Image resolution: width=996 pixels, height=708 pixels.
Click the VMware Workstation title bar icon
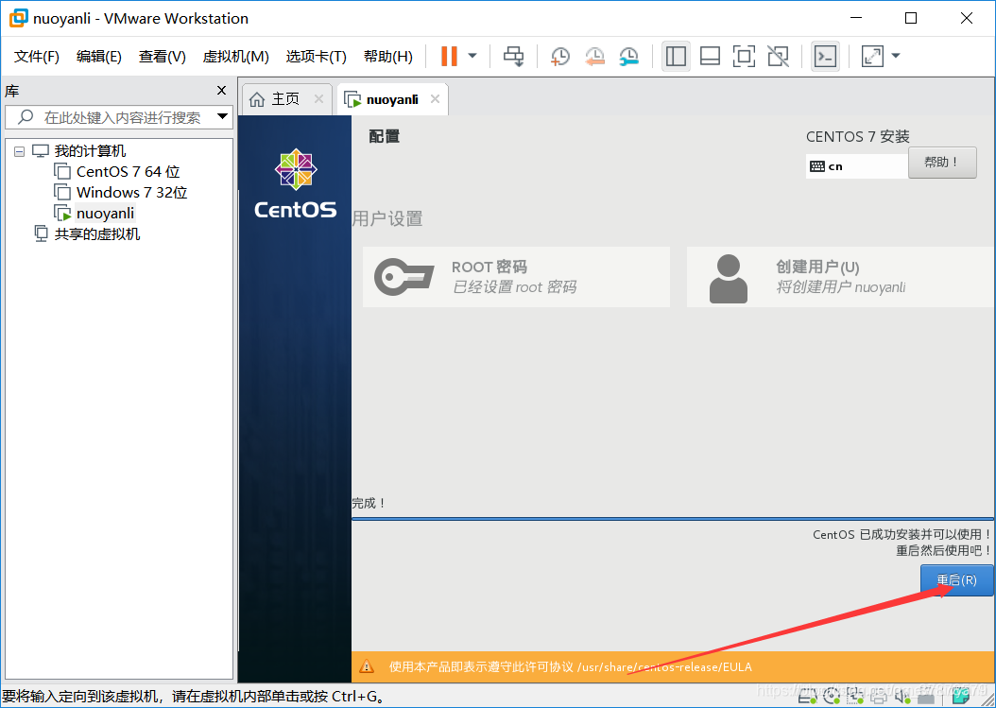(x=18, y=18)
